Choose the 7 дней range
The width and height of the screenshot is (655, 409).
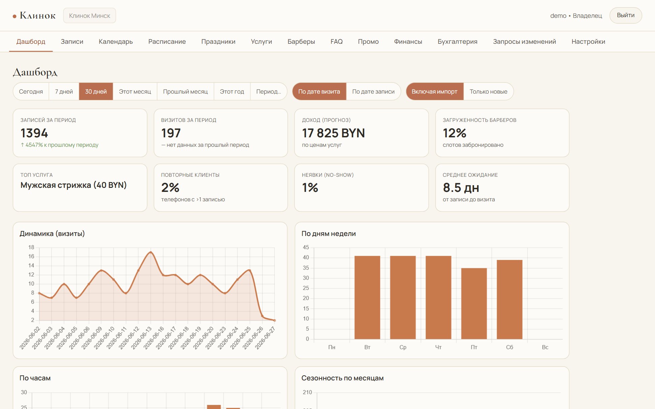pyautogui.click(x=64, y=92)
